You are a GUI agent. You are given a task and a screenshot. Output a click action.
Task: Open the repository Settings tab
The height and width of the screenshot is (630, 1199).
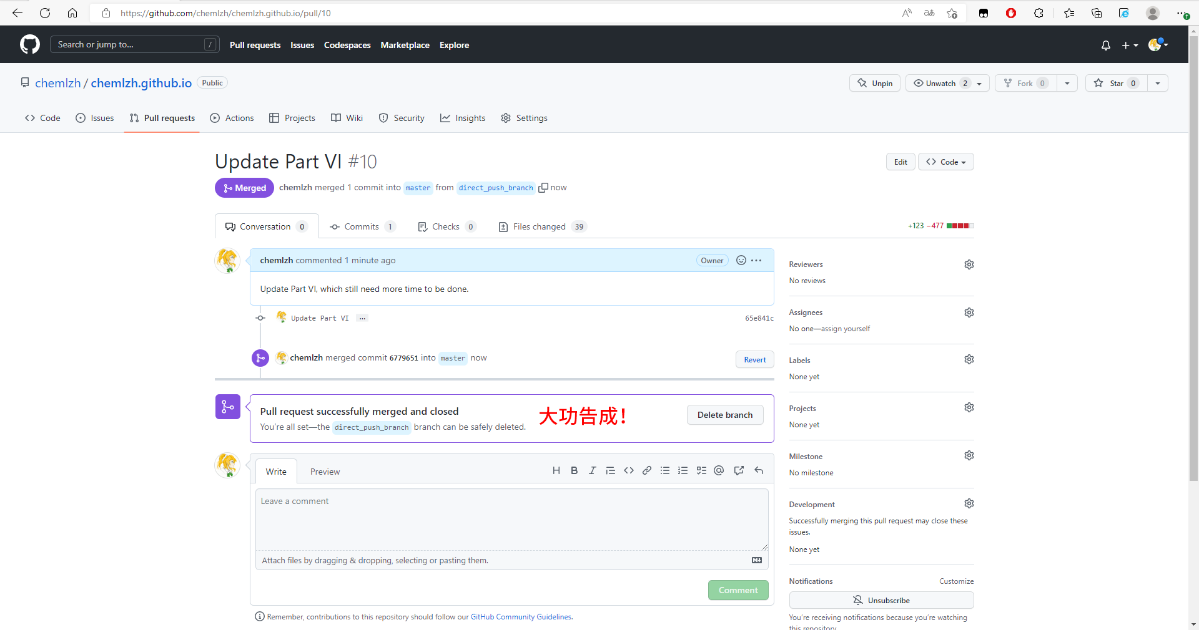(524, 118)
